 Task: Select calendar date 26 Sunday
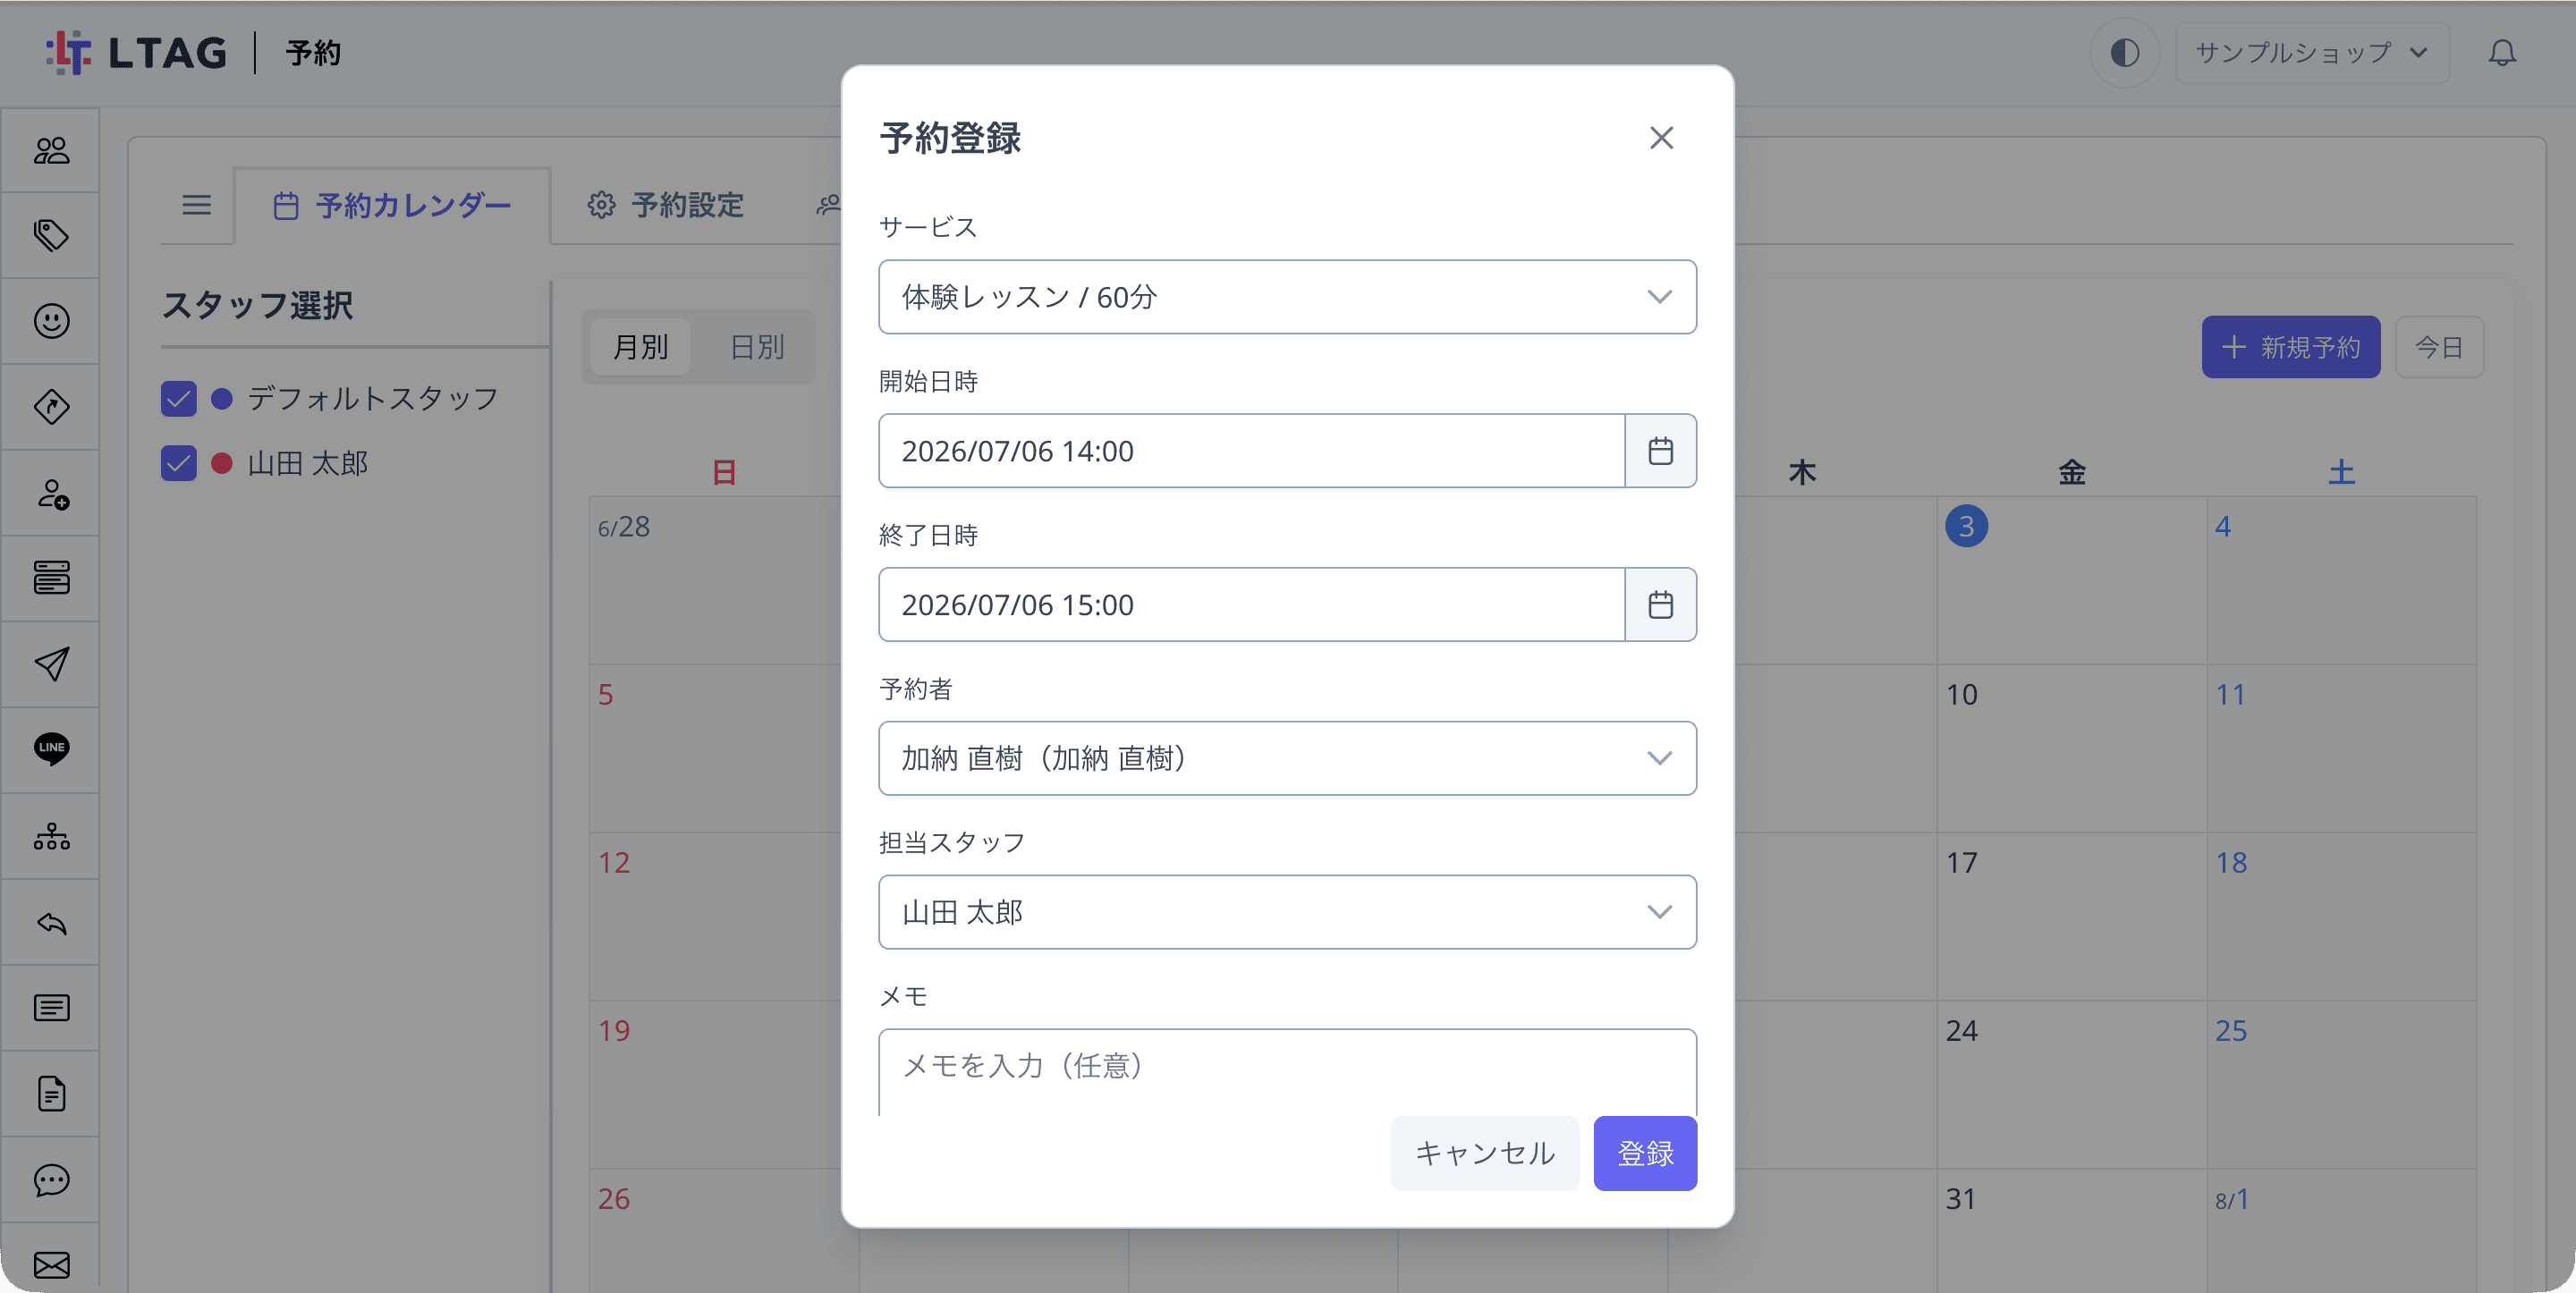point(613,1198)
